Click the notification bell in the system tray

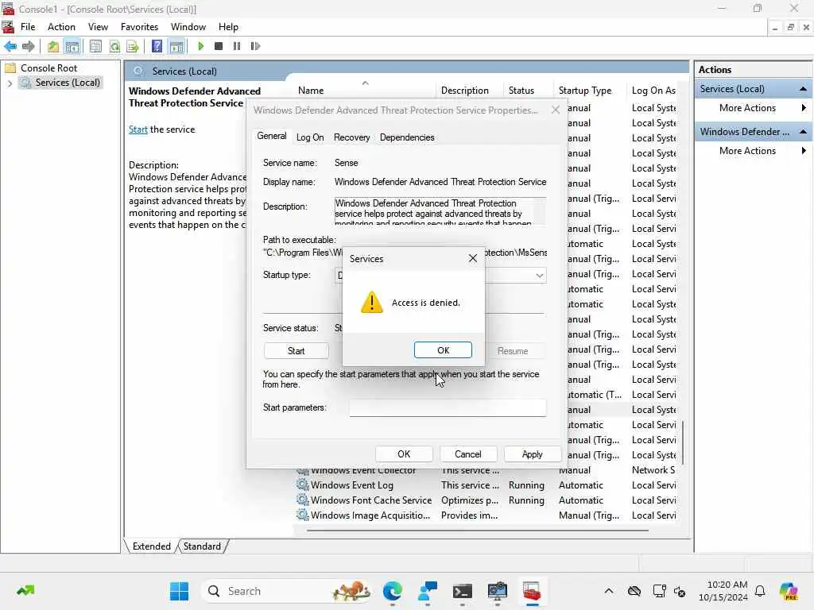[x=760, y=591]
